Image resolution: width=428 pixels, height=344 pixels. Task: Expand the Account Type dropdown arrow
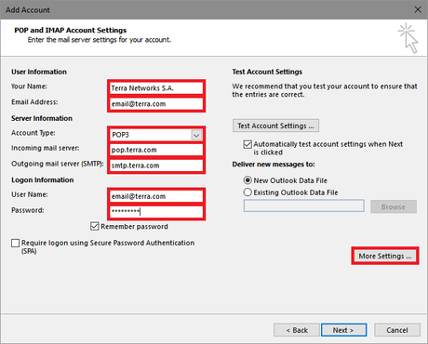[x=196, y=135]
